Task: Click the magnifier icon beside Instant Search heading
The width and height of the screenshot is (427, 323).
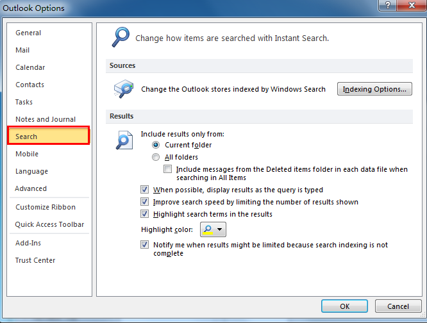Action: [x=120, y=37]
